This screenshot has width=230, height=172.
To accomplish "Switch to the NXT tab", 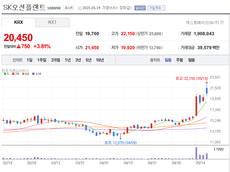I will pos(52,22).
